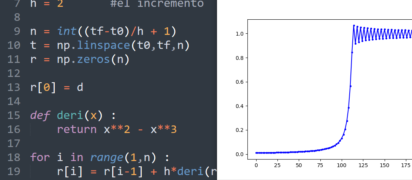This screenshot has height=180, width=412.
Task: Click the return keyword on line 16
Action: point(77,130)
